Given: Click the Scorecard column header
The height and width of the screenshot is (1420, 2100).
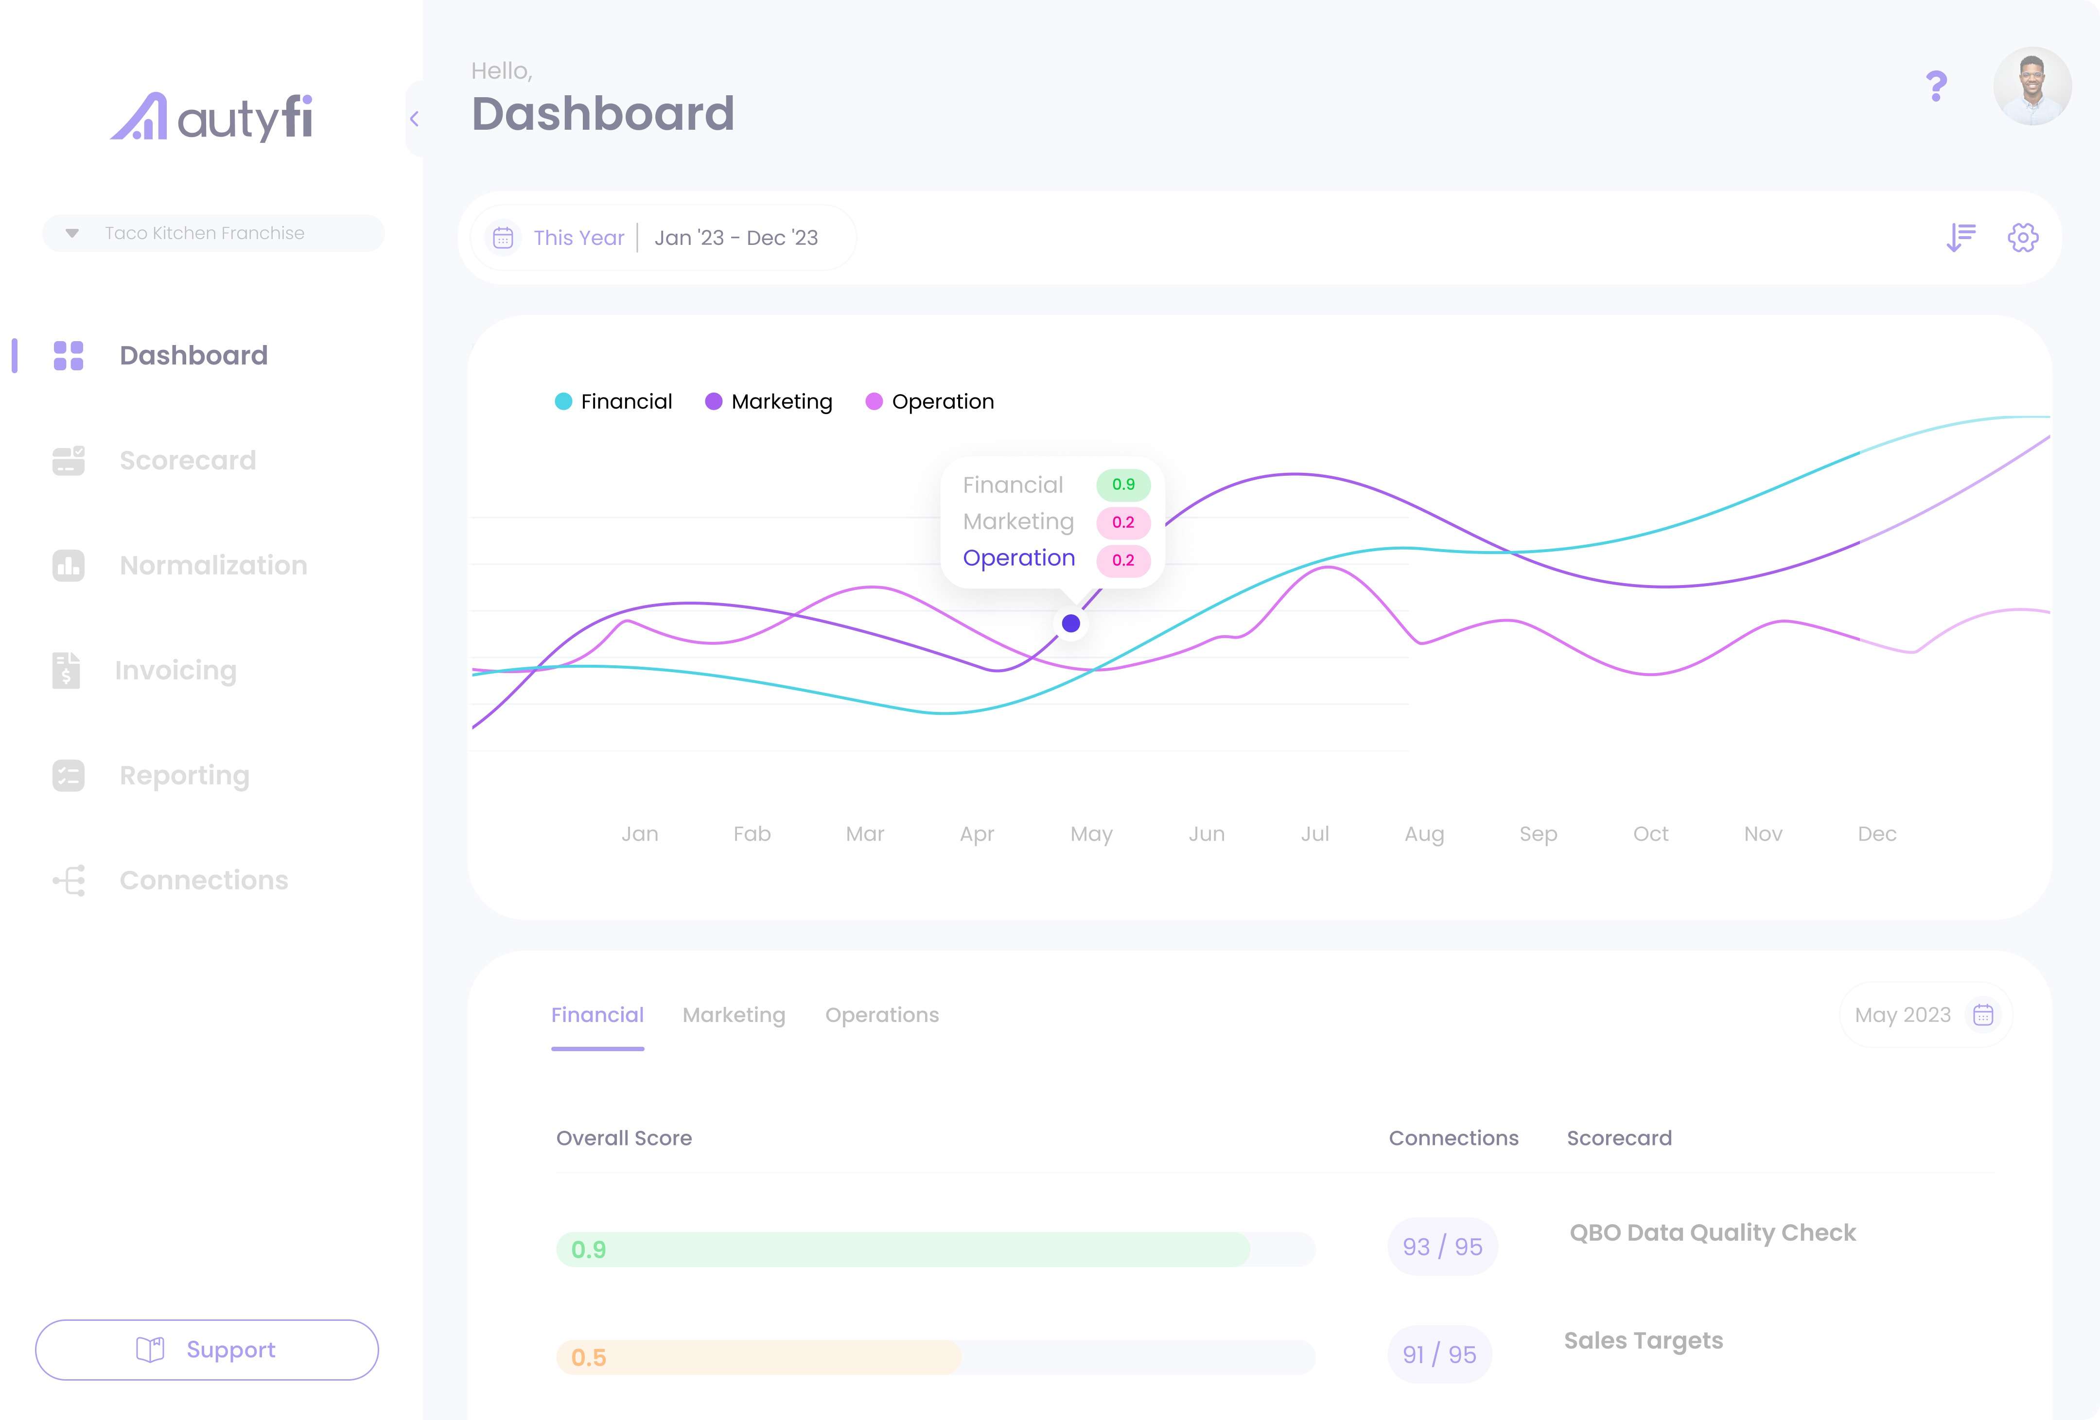Looking at the screenshot, I should coord(1619,1138).
